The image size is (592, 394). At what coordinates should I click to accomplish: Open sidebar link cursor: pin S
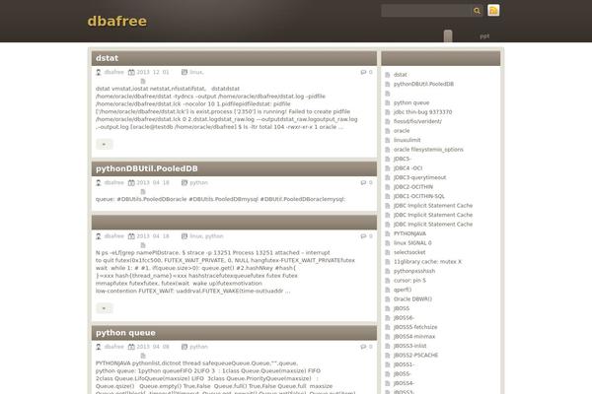click(409, 280)
